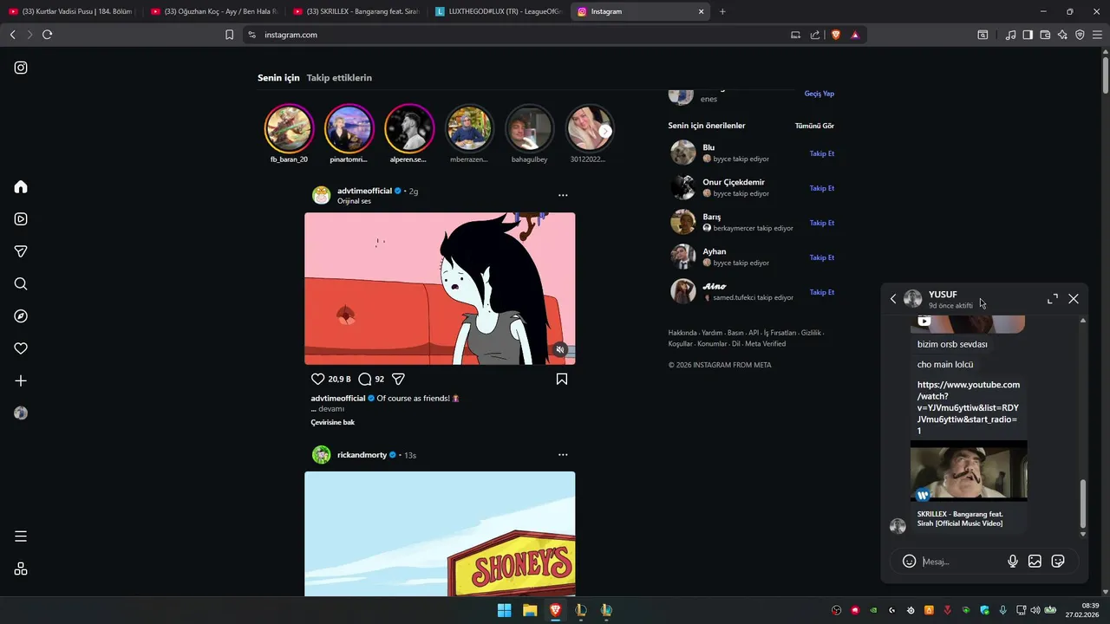The width and height of the screenshot is (1110, 624).
Task: Share the advtimeofficial post
Action: [x=399, y=379]
